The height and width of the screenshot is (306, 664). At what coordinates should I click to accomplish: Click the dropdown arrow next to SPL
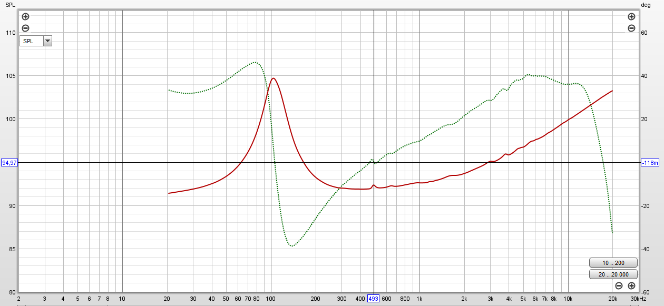[x=46, y=41]
